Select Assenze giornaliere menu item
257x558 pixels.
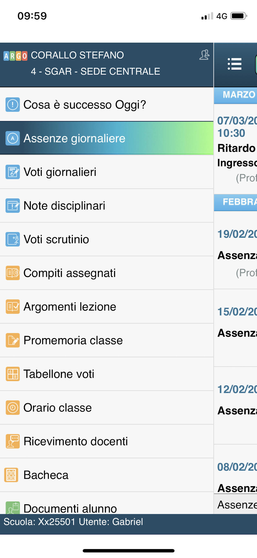[x=75, y=138]
